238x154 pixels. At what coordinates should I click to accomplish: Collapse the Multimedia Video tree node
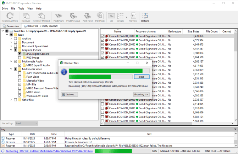[11, 69]
